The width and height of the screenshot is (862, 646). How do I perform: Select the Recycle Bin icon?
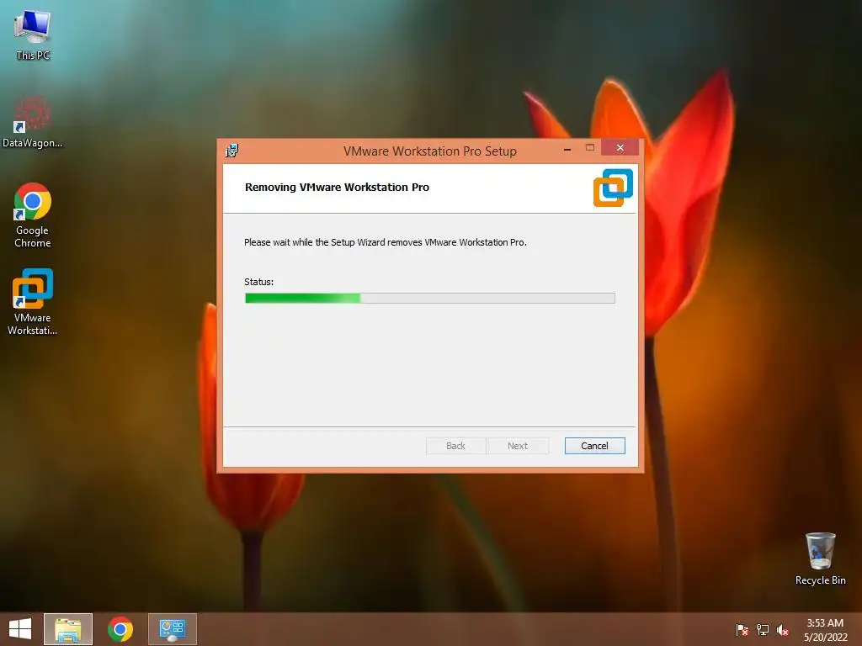click(820, 559)
